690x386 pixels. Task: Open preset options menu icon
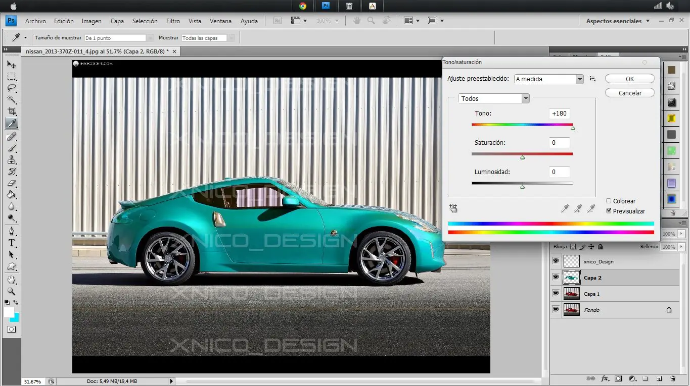click(x=593, y=79)
